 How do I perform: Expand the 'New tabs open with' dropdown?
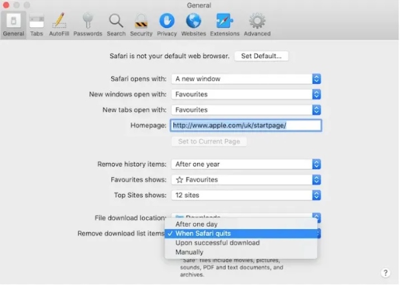click(246, 110)
